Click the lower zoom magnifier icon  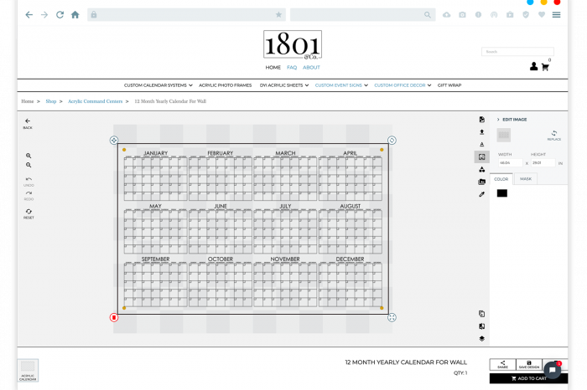click(29, 165)
